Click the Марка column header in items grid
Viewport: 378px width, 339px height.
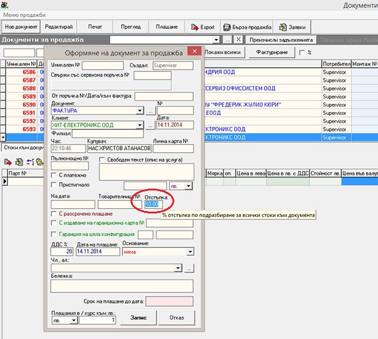(x=214, y=173)
